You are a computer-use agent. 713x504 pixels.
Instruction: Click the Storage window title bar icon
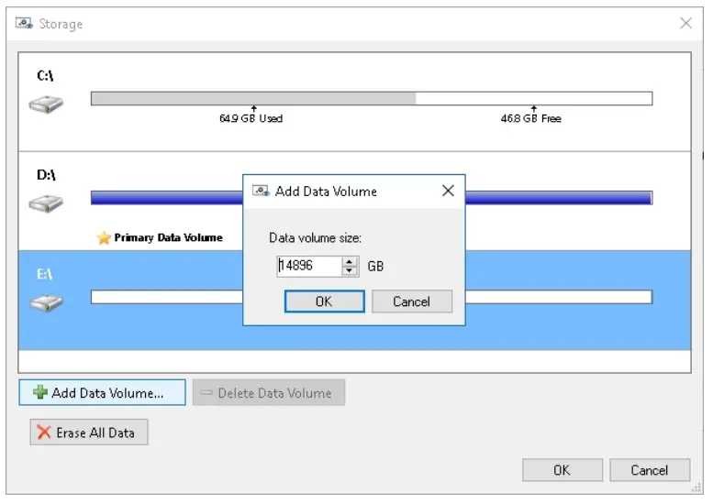(x=25, y=24)
